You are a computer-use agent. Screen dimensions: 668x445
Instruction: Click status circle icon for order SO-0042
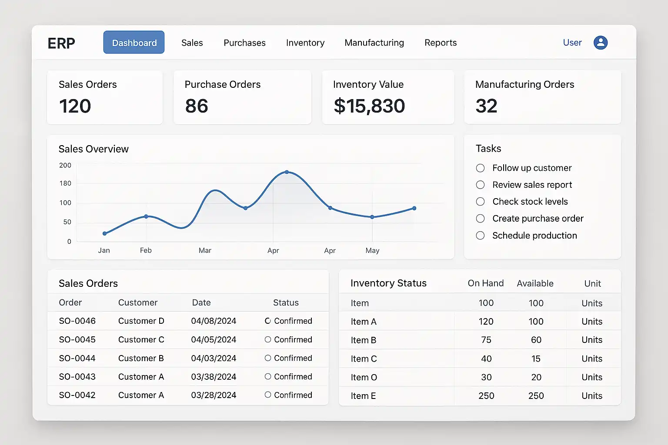click(268, 395)
